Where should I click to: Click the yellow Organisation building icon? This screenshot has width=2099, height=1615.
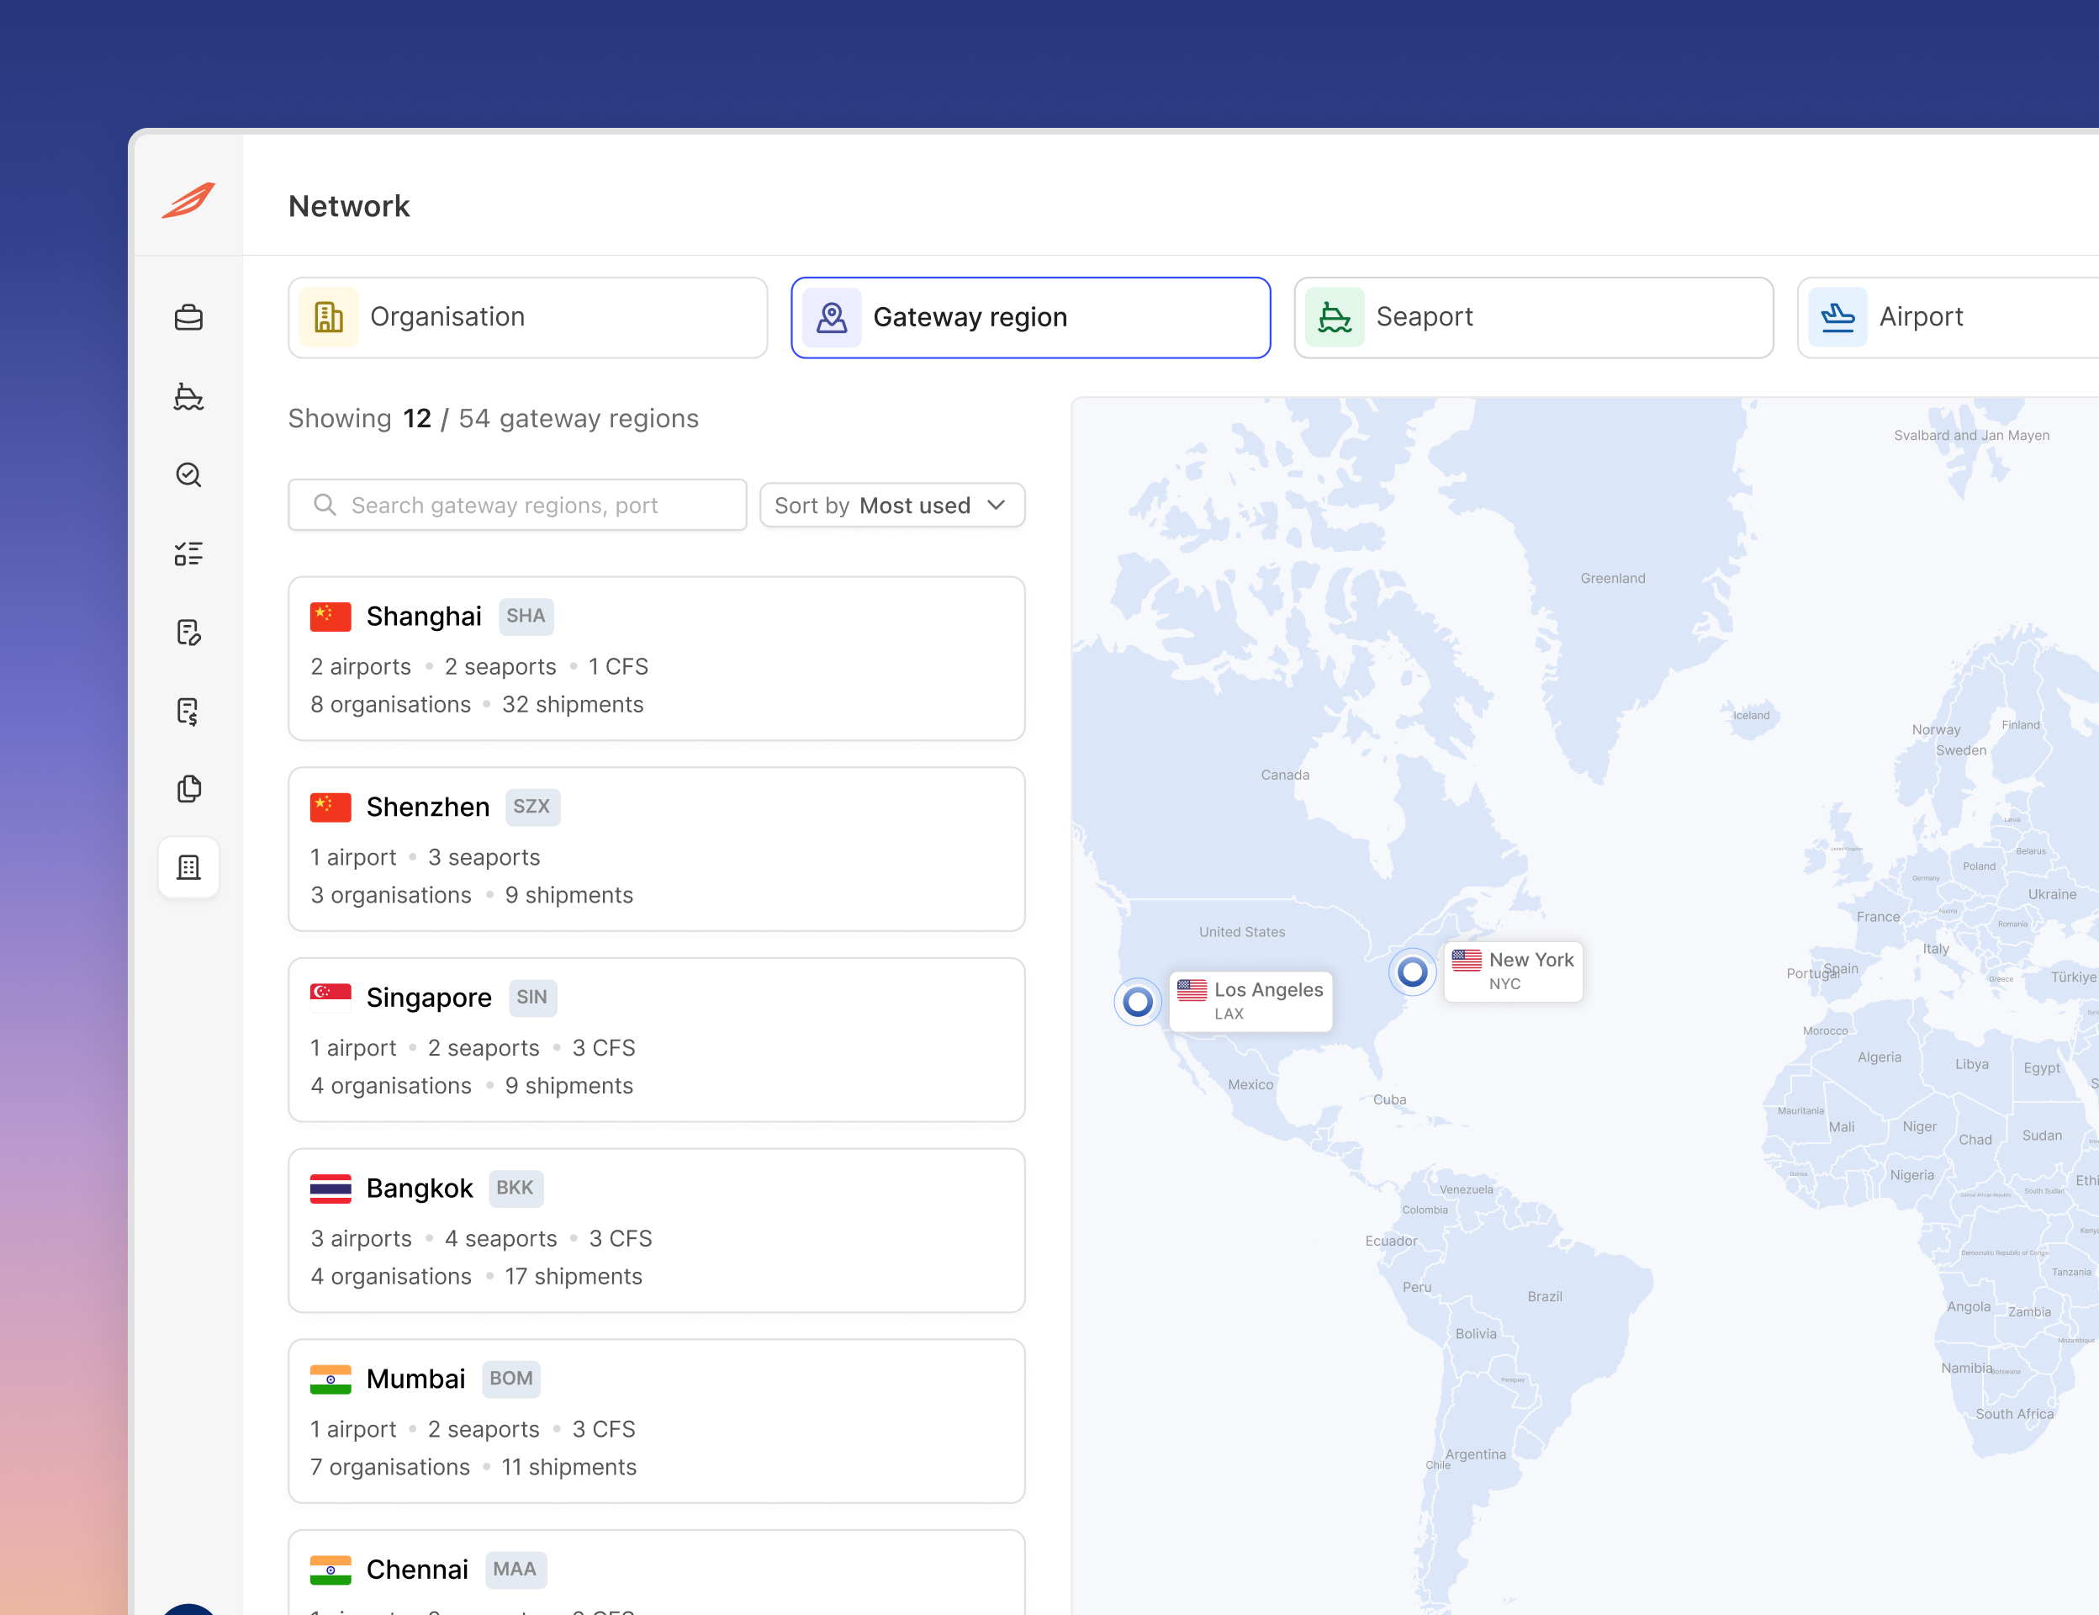click(x=329, y=317)
